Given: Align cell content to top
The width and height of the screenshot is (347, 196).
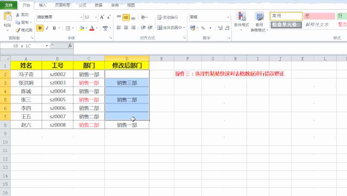Looking at the screenshot, I should 119,17.
